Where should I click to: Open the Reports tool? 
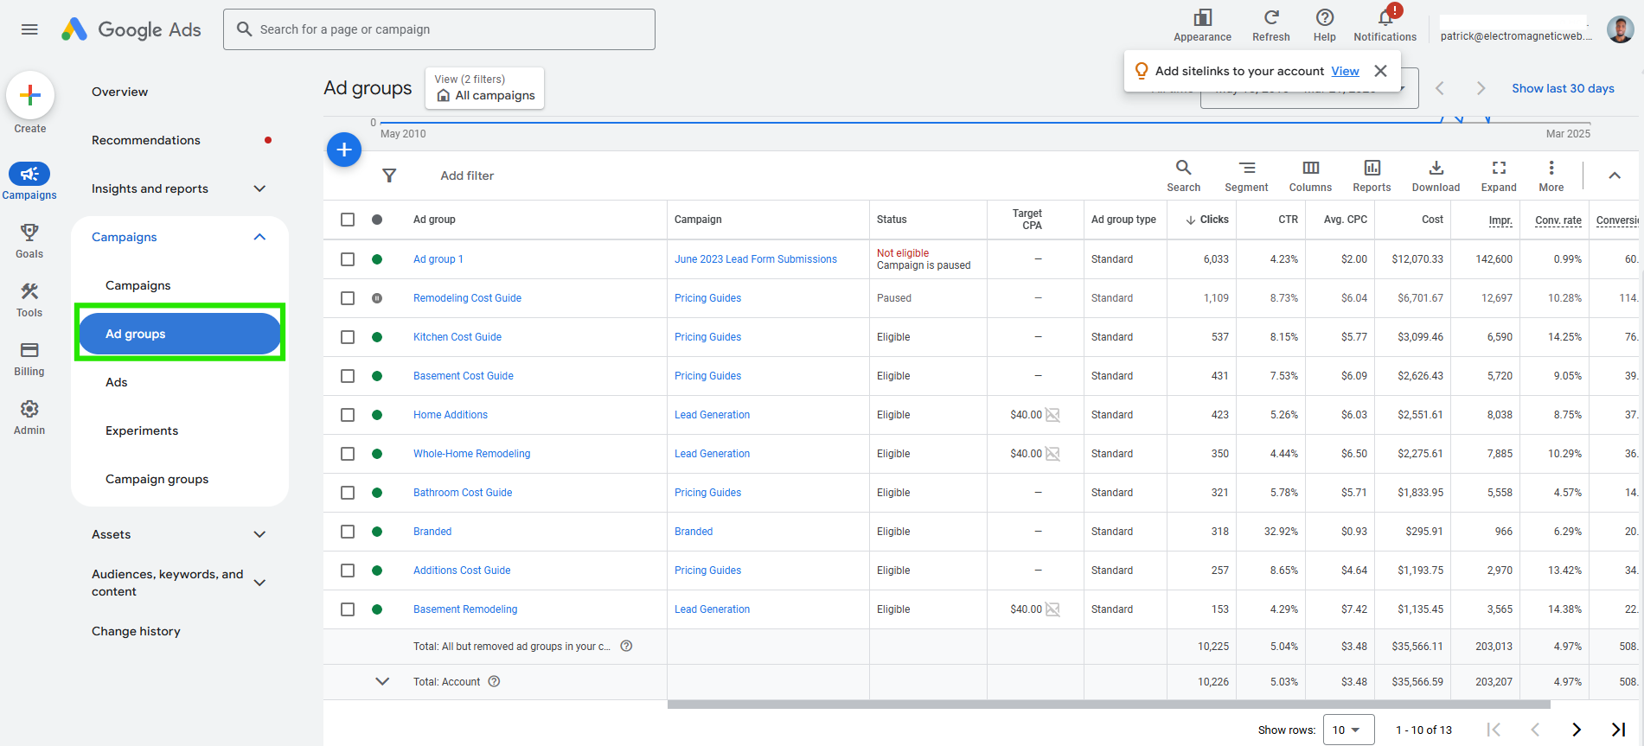1372,175
